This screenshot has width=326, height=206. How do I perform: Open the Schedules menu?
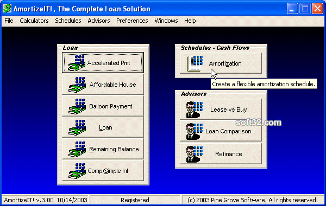[68, 21]
